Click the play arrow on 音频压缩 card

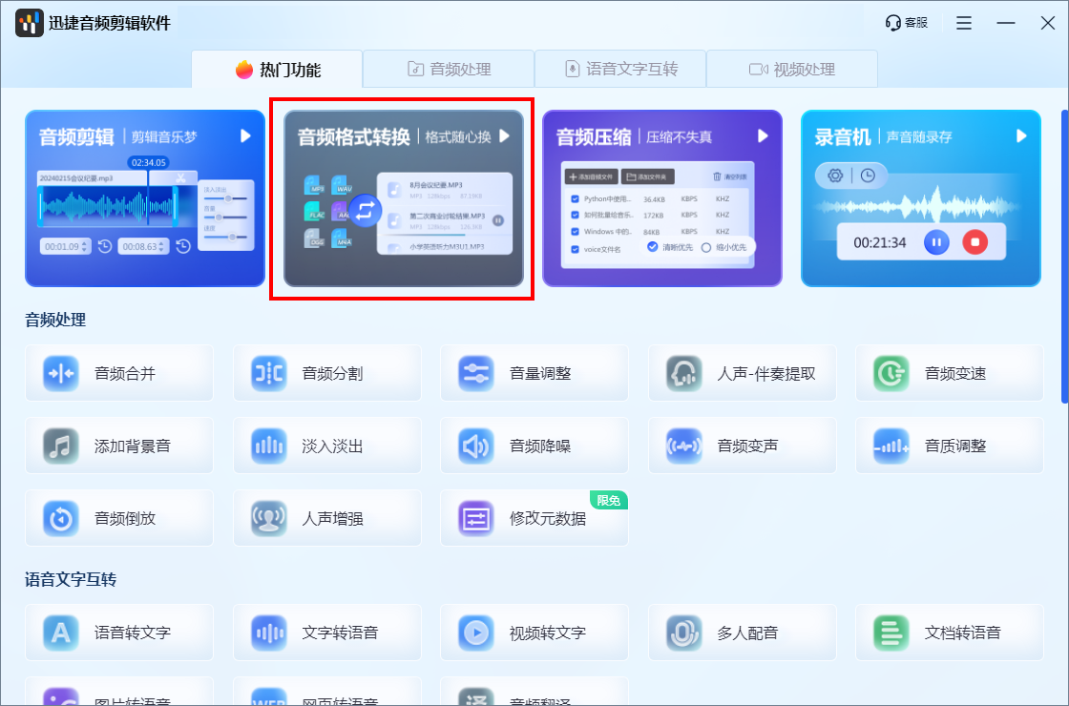point(763,136)
